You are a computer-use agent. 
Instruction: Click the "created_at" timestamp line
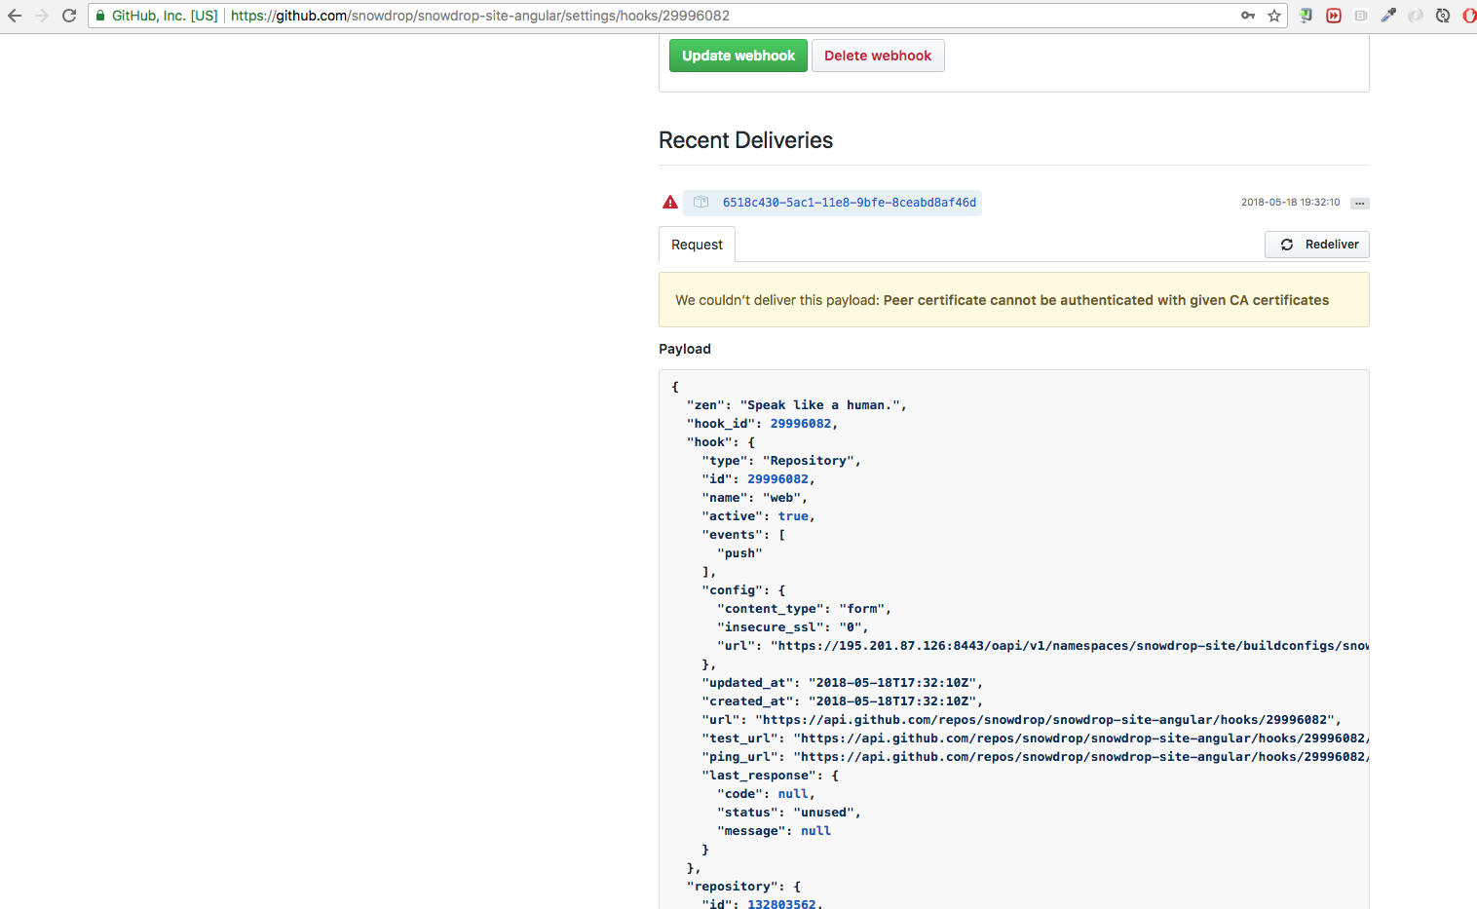tap(843, 701)
